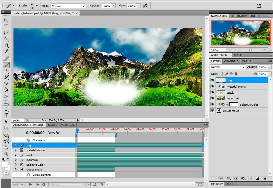Screen dimensions: 273x188
Task: Add a layer mask from Layers panel
Action: [x=236, y=178]
